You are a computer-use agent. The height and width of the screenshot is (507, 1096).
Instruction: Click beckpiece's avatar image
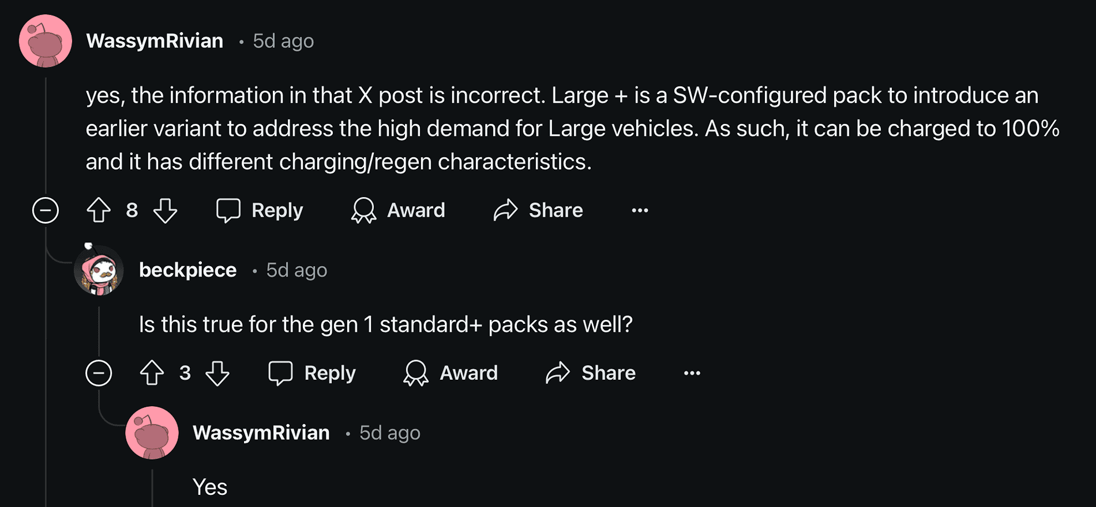coord(99,270)
